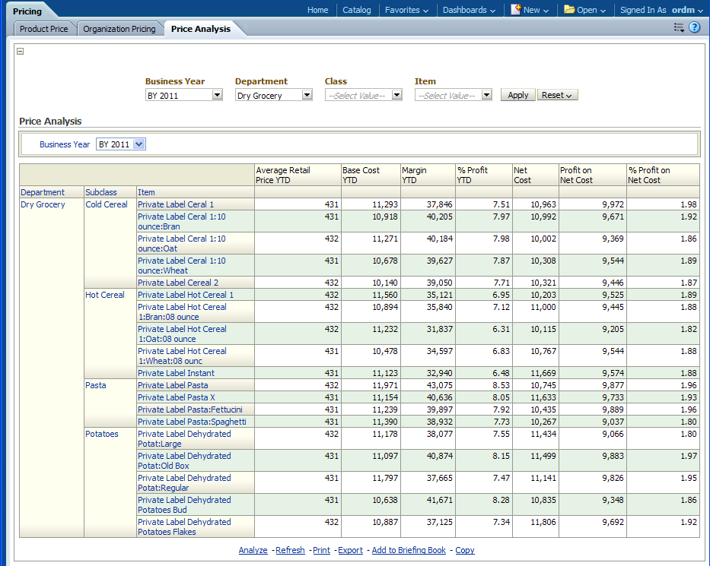Select the Hot Cereal subclass link
This screenshot has height=566, width=710.
[x=105, y=295]
